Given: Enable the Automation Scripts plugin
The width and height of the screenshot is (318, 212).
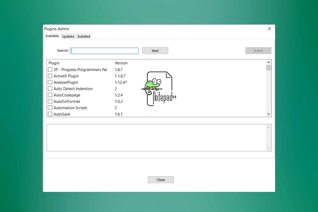Looking at the screenshot, I should point(50,108).
